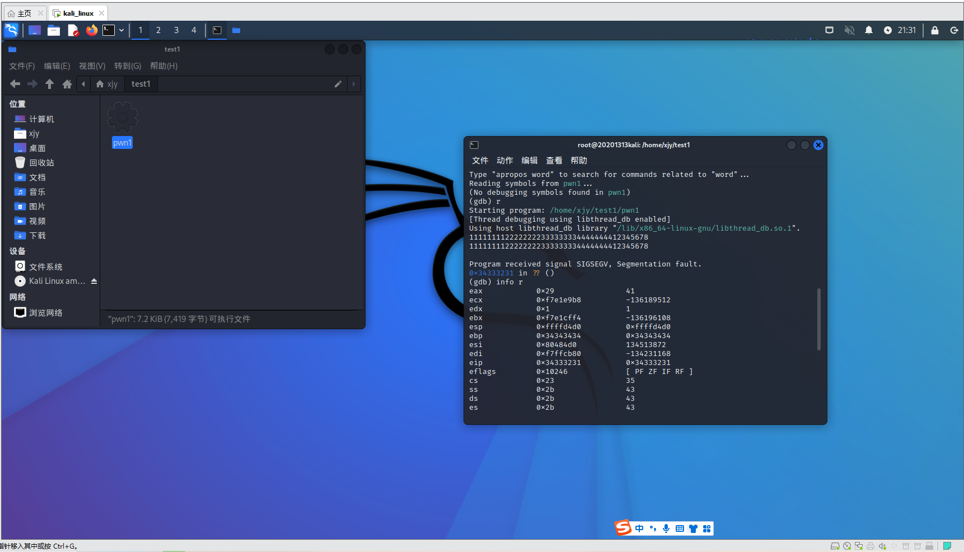Open the Kali applications menu
Image resolution: width=964 pixels, height=552 pixels.
tap(11, 30)
